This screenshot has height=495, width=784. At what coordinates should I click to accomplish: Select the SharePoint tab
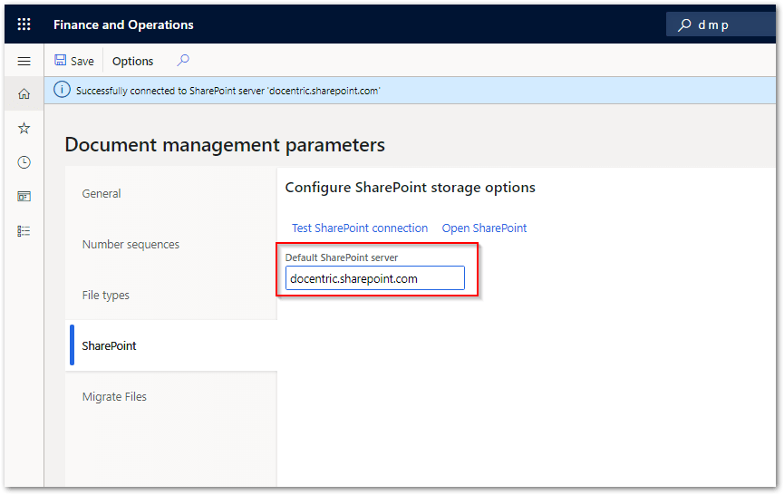[109, 345]
